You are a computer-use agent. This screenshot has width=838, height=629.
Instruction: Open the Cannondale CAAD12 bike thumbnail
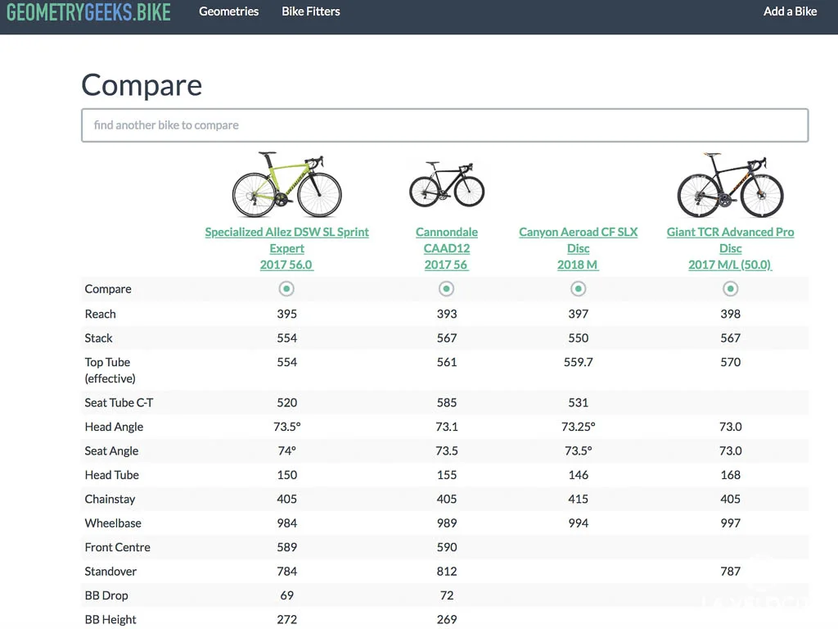pyautogui.click(x=447, y=184)
